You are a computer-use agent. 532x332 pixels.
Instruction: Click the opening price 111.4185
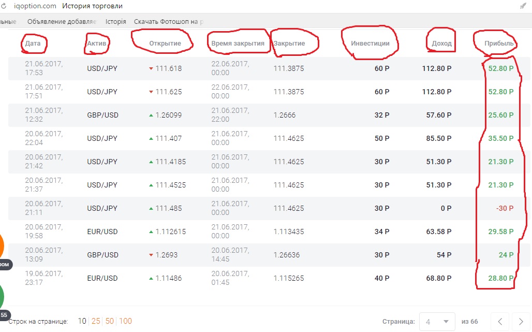click(171, 162)
